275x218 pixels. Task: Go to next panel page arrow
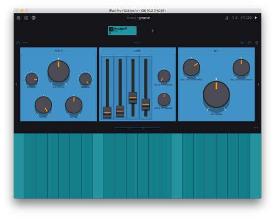click(x=258, y=84)
